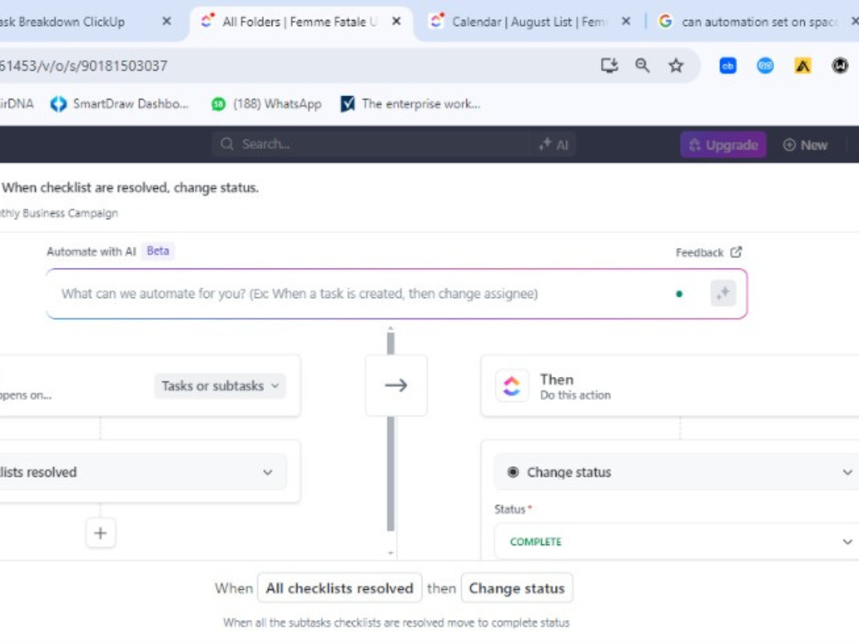Image resolution: width=859 pixels, height=644 pixels.
Task: Close the Task Breakdown ClickUp tab
Action: 168,21
